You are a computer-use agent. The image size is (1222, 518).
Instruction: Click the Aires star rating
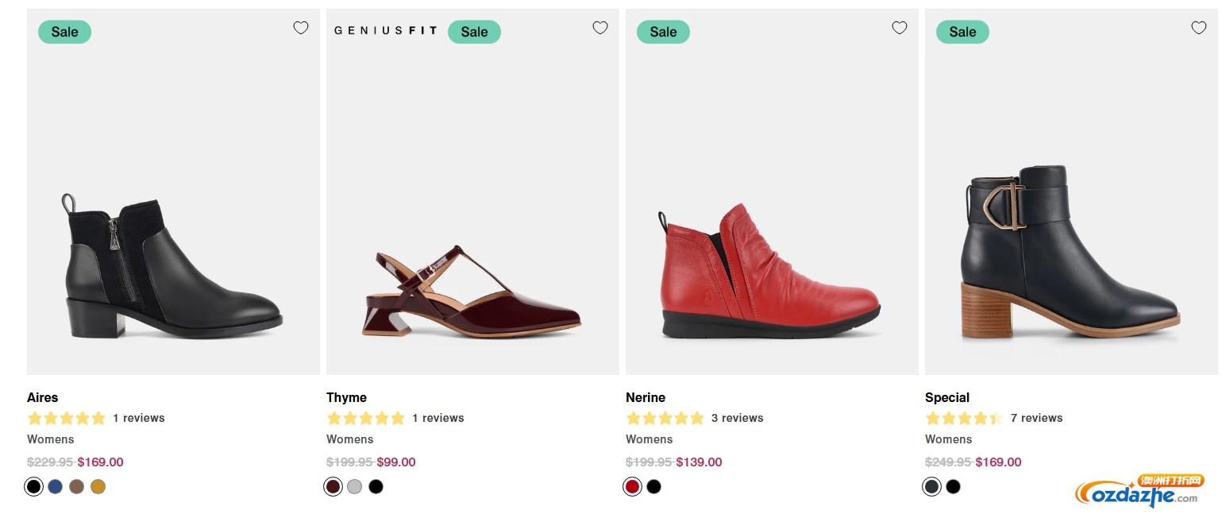[x=66, y=418]
